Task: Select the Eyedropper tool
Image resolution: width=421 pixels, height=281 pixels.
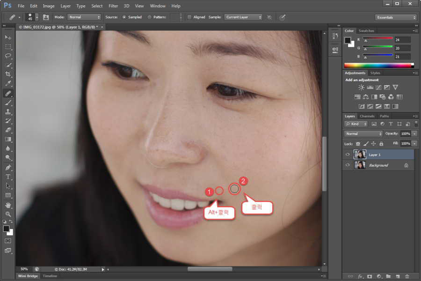Action: [x=8, y=84]
